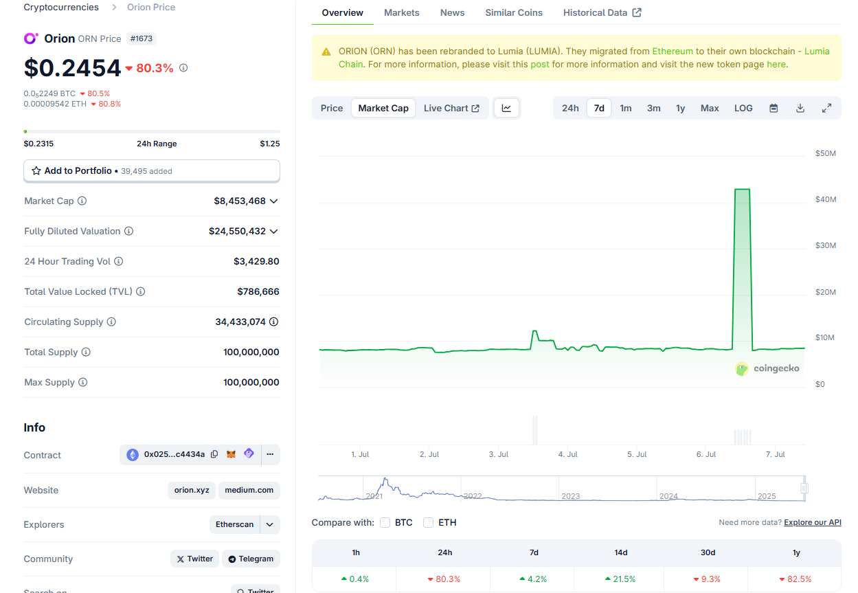
Task: Open the 24 Hour Trading Vol info icon
Action: (119, 261)
